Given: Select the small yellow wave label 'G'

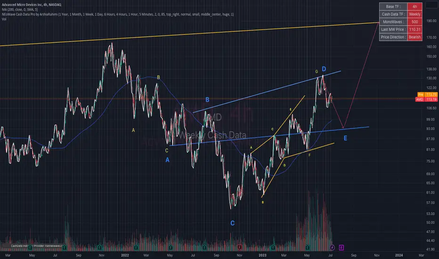Looking at the screenshot, I should click(317, 72).
